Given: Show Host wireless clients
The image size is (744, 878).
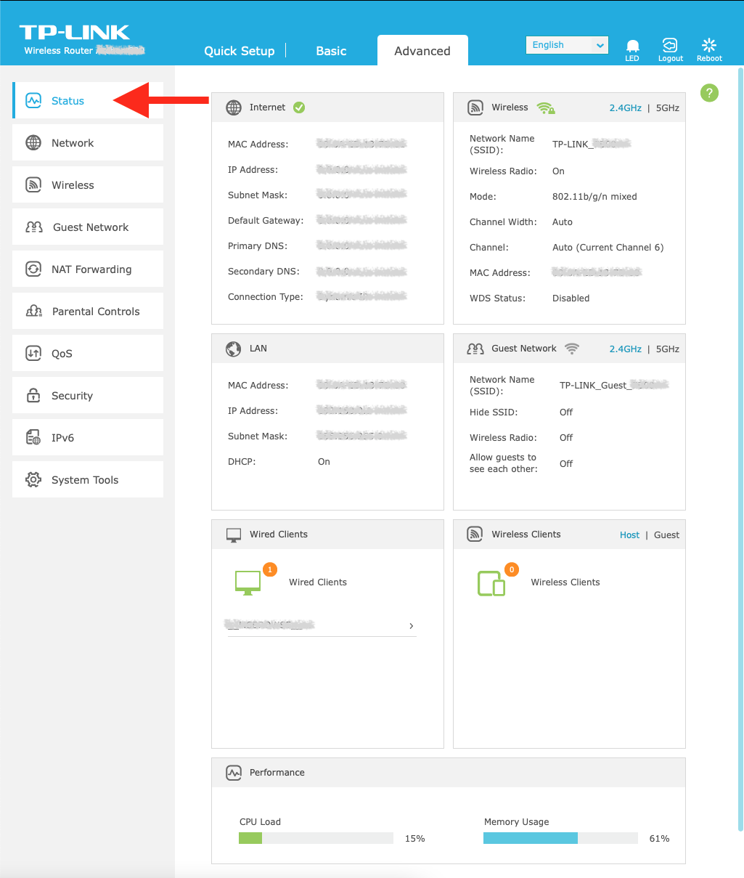Looking at the screenshot, I should (x=629, y=535).
